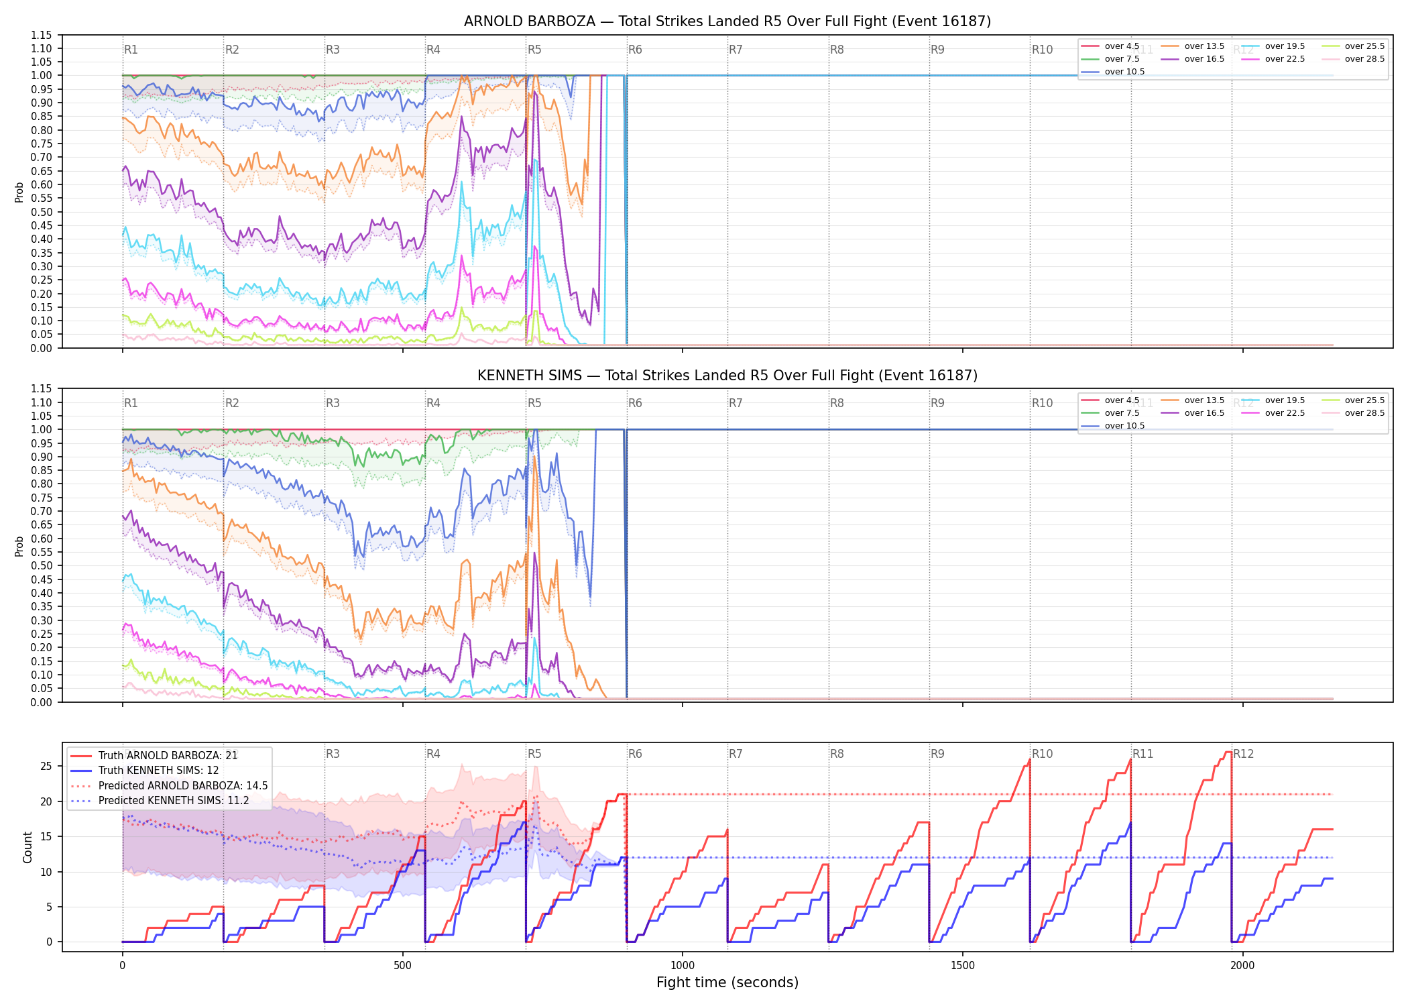The image size is (1408, 1006).
Task: Click the R10 round marker in count chart
Action: pyautogui.click(x=1042, y=754)
